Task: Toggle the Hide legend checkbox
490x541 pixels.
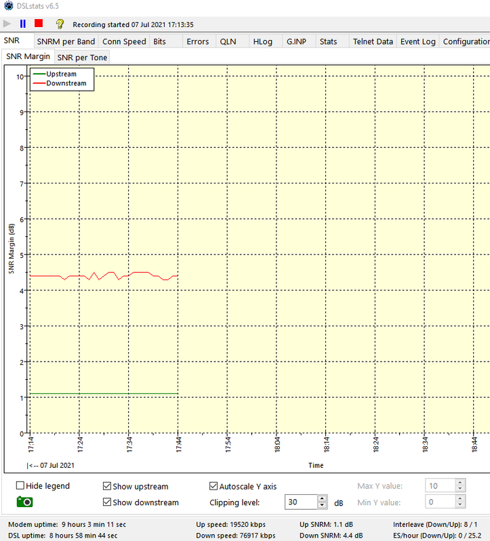Action: point(20,485)
